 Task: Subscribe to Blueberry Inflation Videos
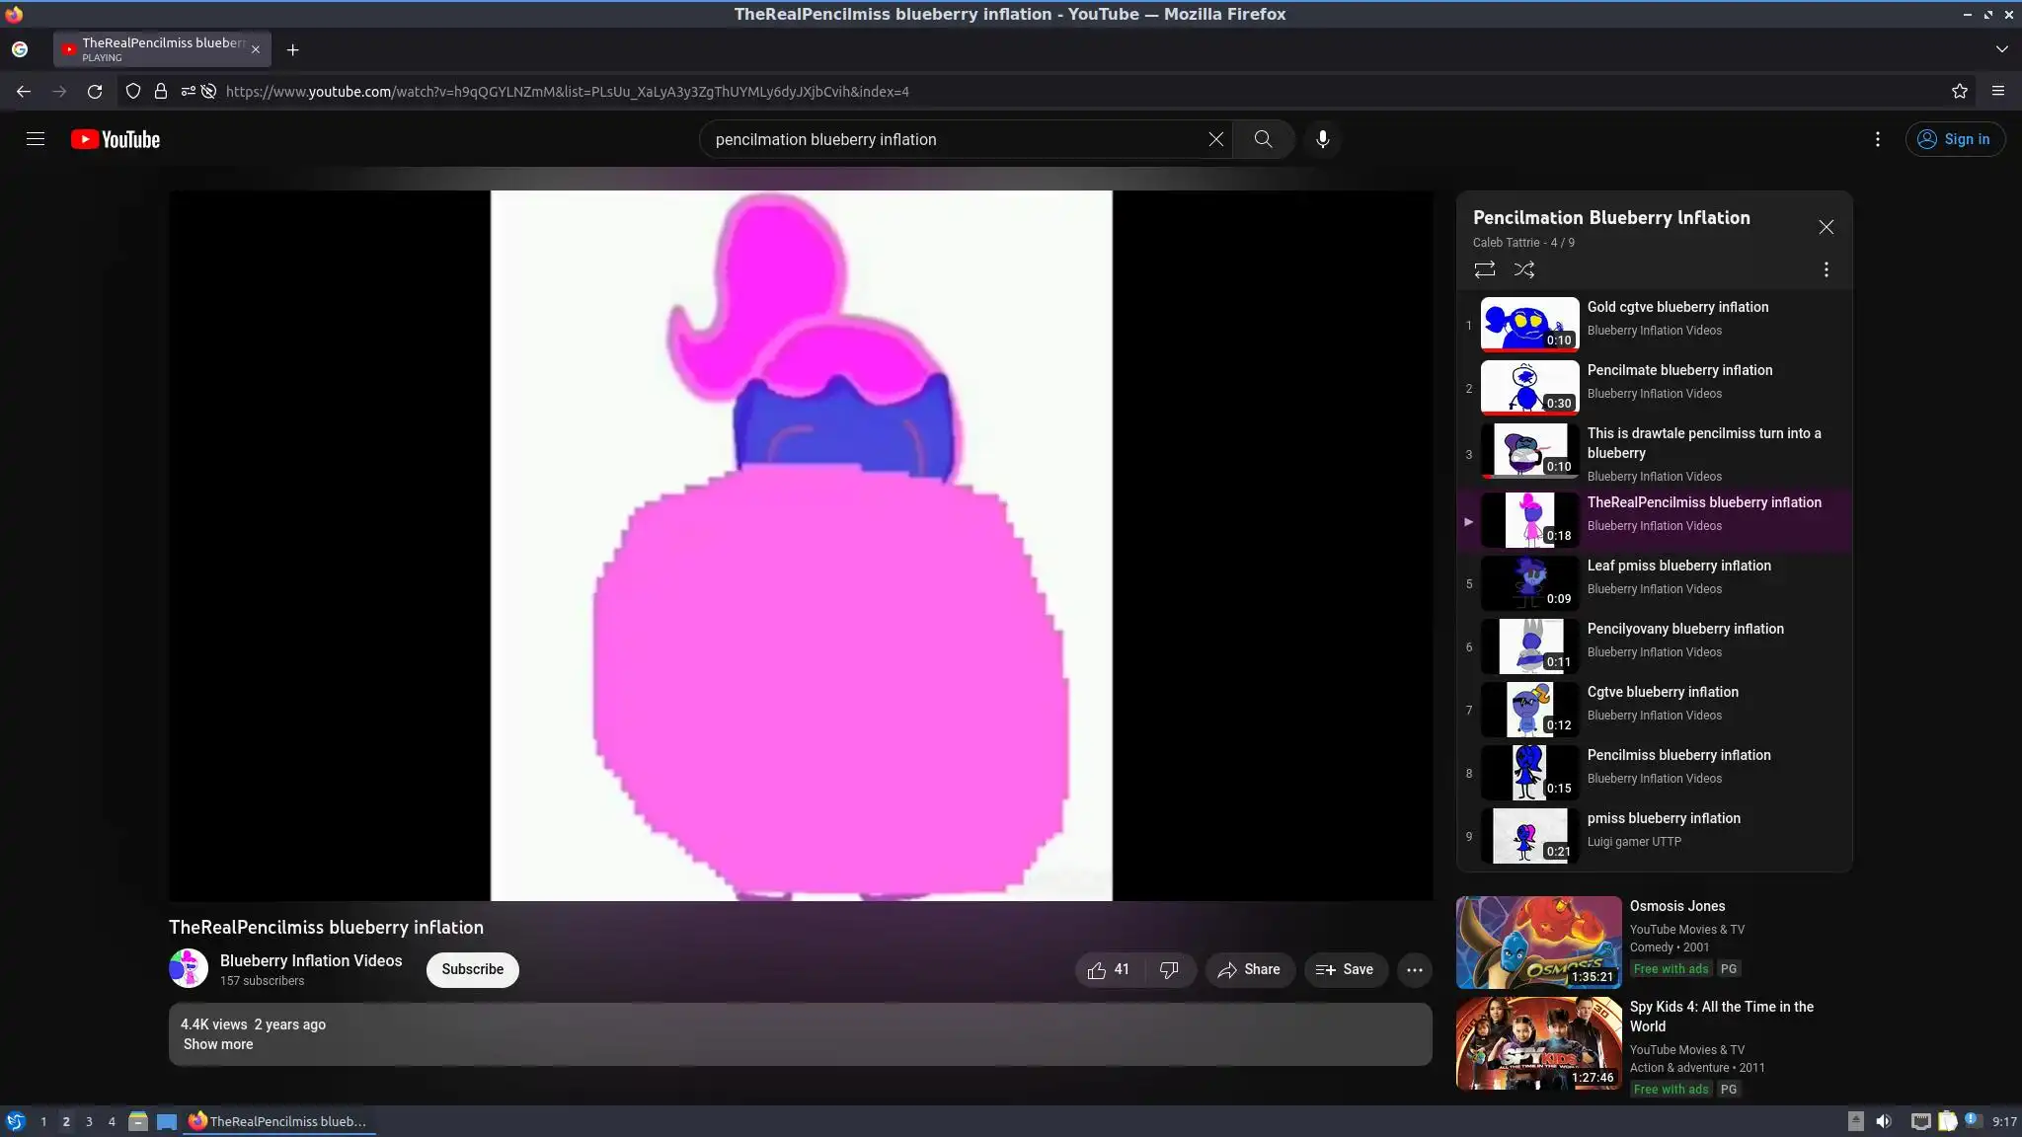472,969
